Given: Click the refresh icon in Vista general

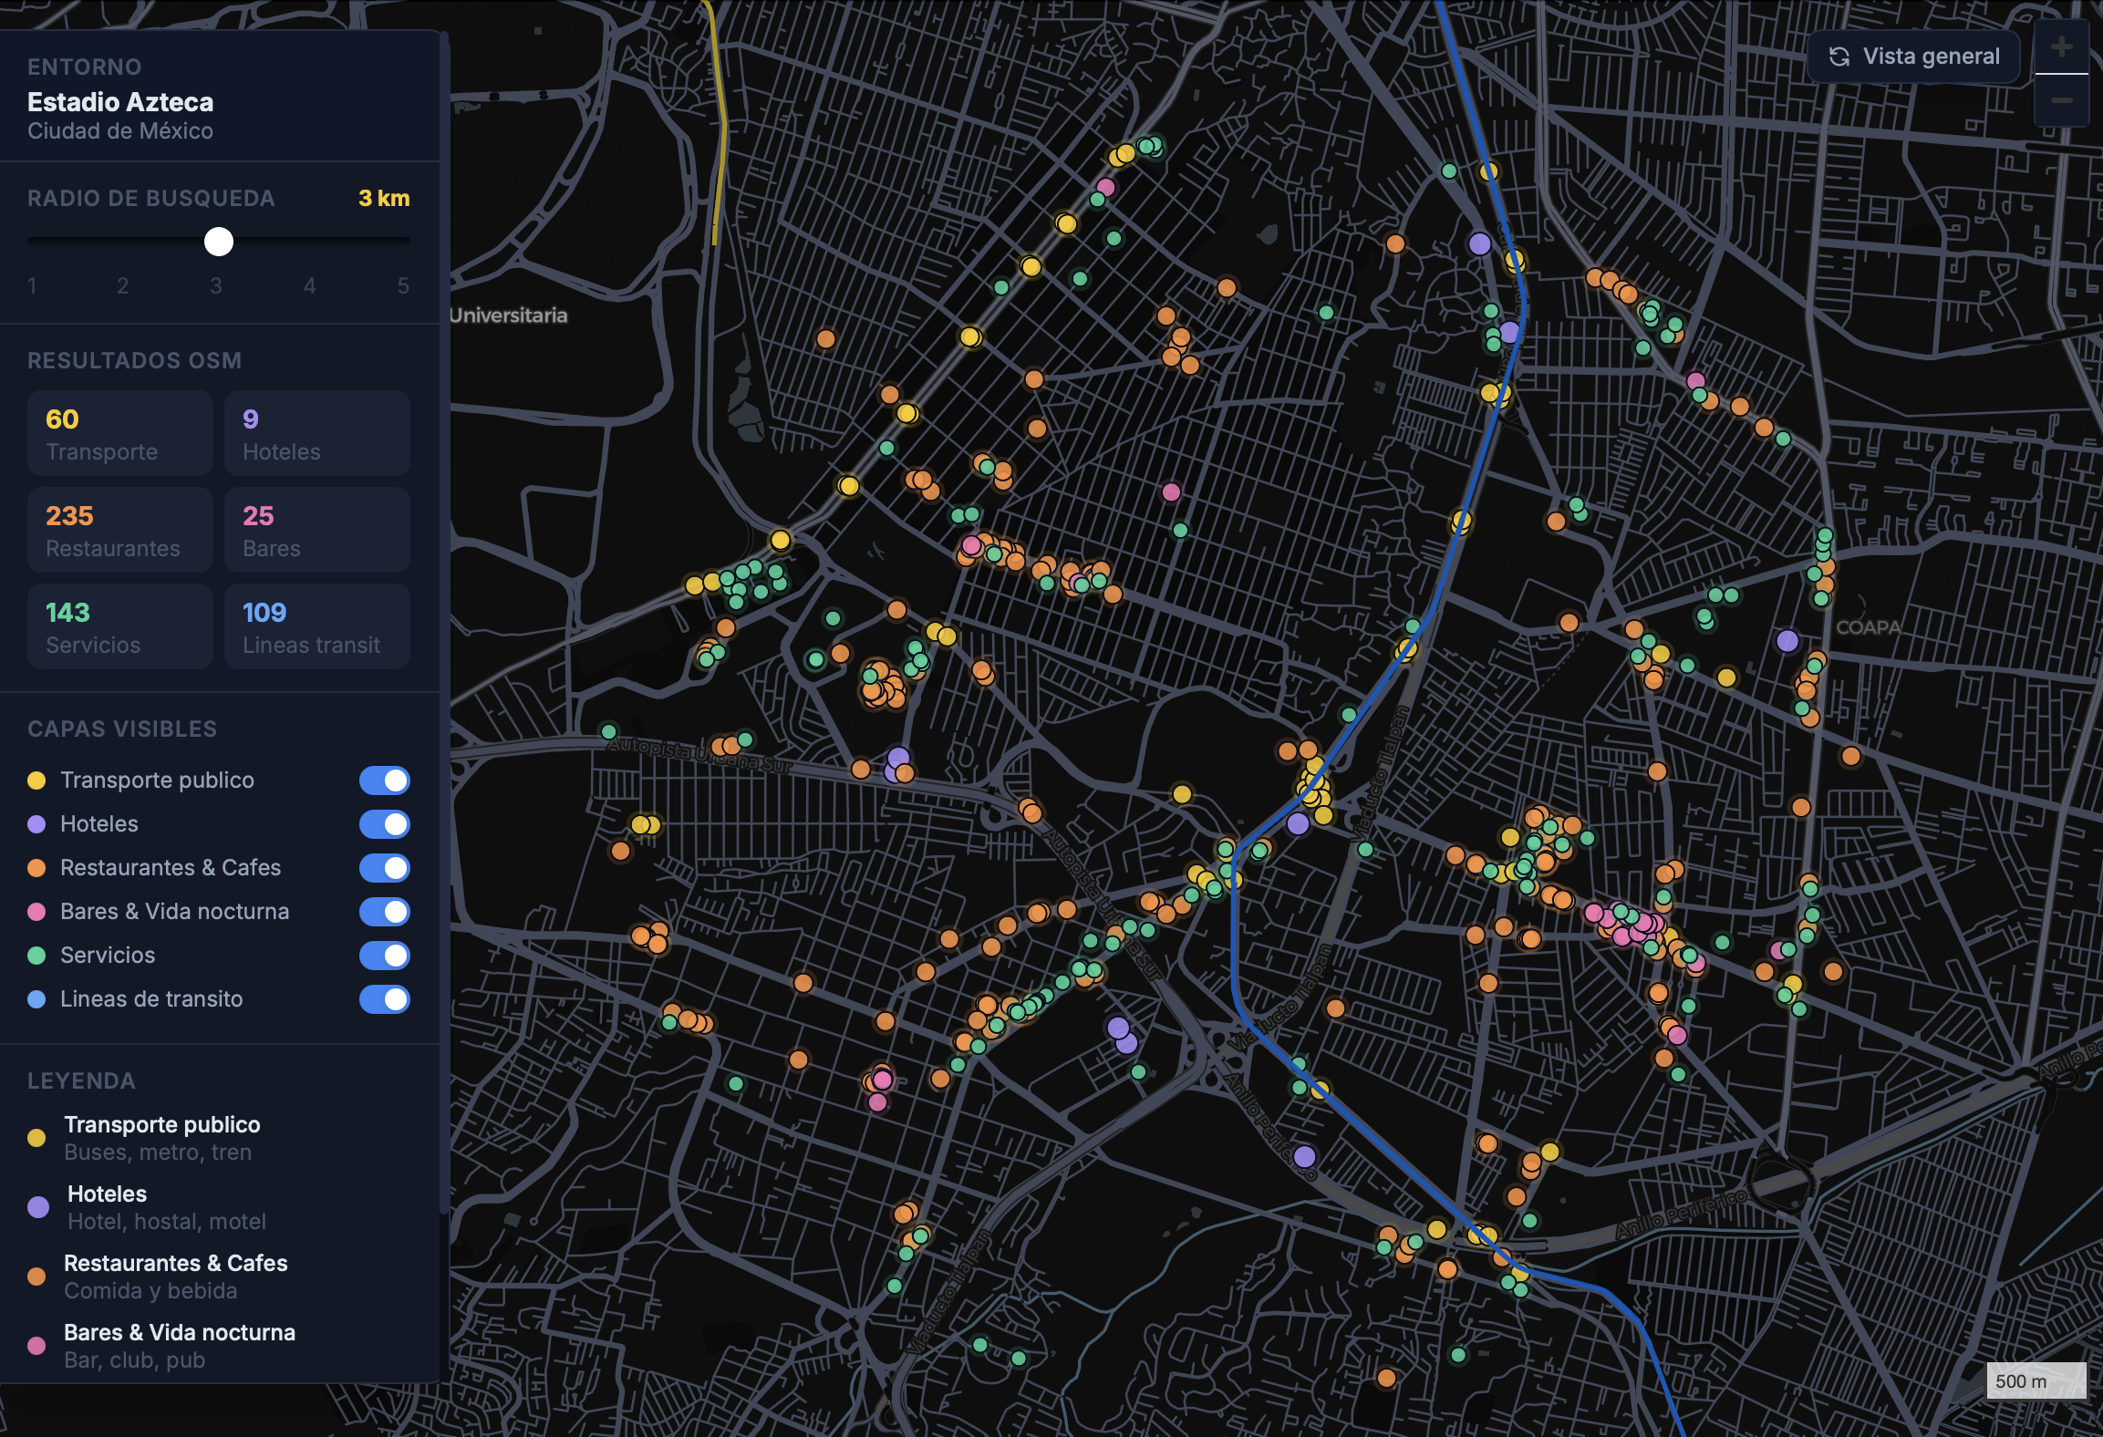Looking at the screenshot, I should pyautogui.click(x=1839, y=57).
